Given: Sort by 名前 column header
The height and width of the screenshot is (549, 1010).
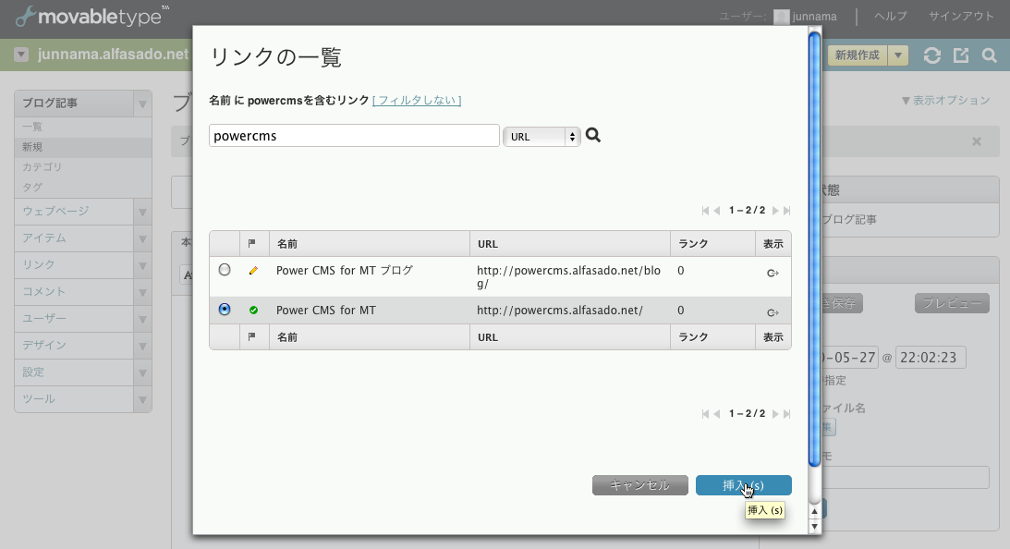Looking at the screenshot, I should coord(287,244).
